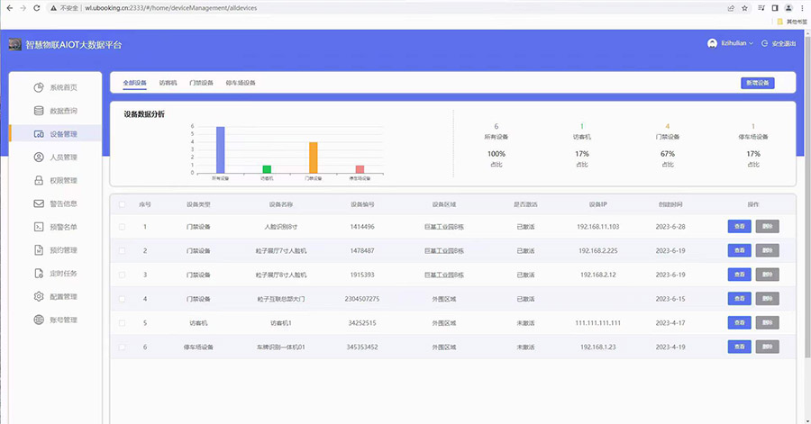The width and height of the screenshot is (811, 424).
Task: Open 配置管理 gear icon
Action: pos(39,296)
